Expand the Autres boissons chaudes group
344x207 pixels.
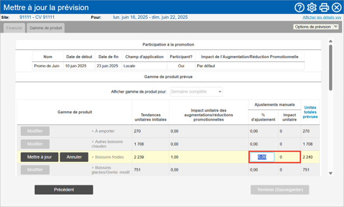click(x=93, y=142)
